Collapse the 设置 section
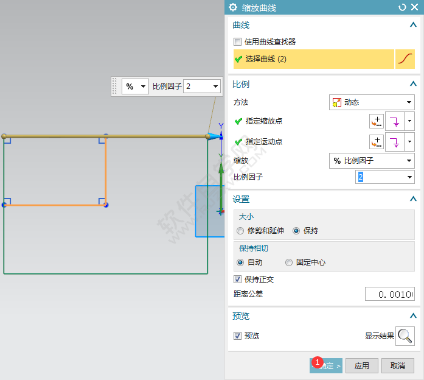Viewport: 424px width, 380px height. [413, 199]
